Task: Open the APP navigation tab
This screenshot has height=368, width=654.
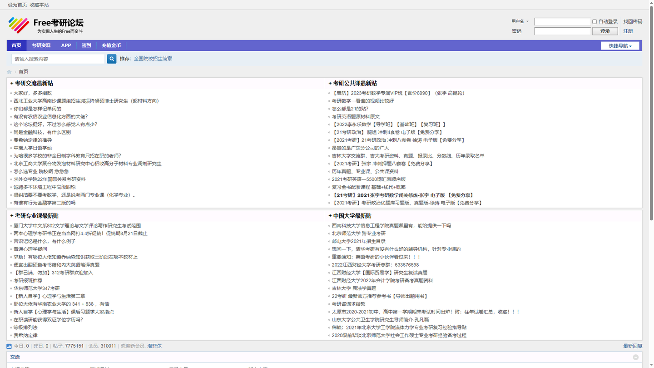Action: point(66,45)
